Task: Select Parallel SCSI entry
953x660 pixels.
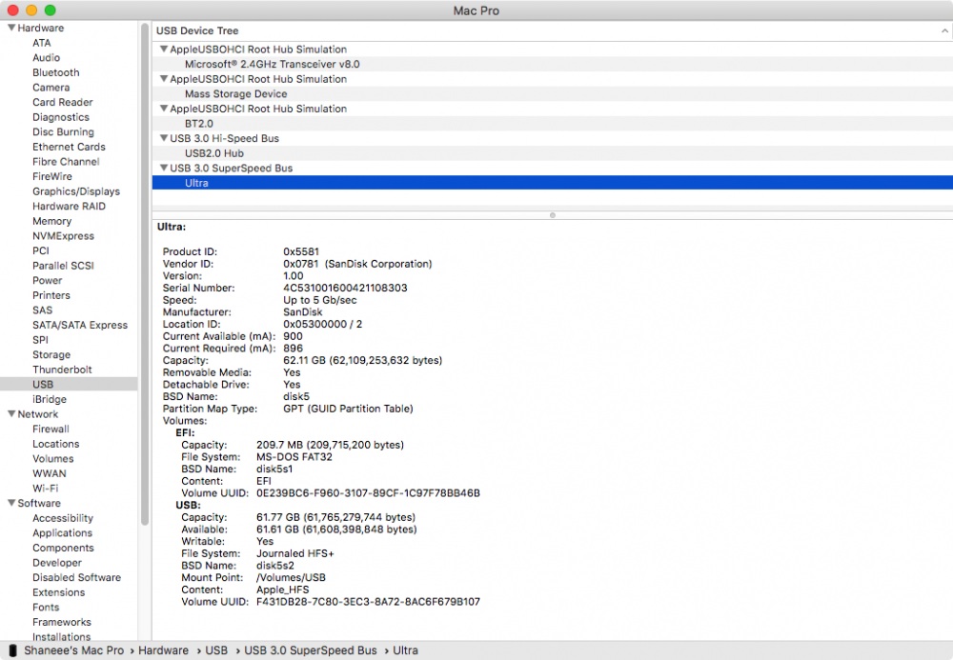Action: (63, 266)
